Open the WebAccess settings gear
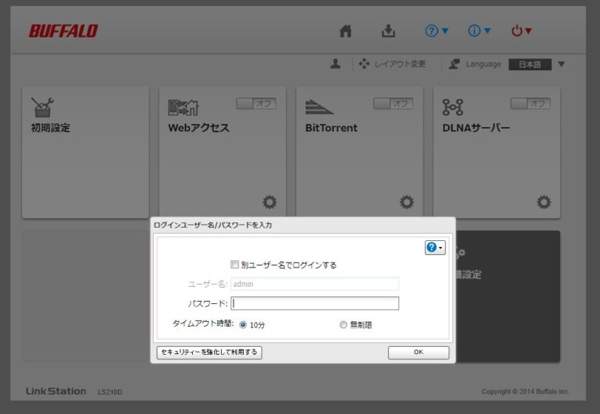This screenshot has height=414, width=600. (270, 203)
